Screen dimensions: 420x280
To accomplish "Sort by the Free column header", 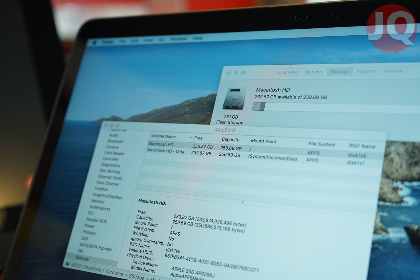I will [x=198, y=138].
